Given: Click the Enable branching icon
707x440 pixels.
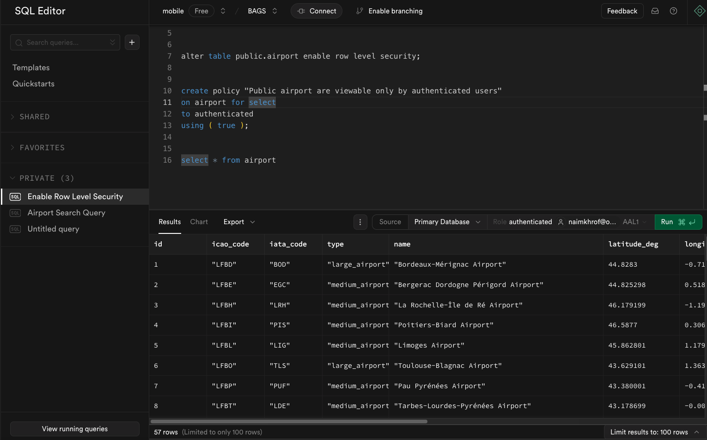Looking at the screenshot, I should click(x=360, y=11).
